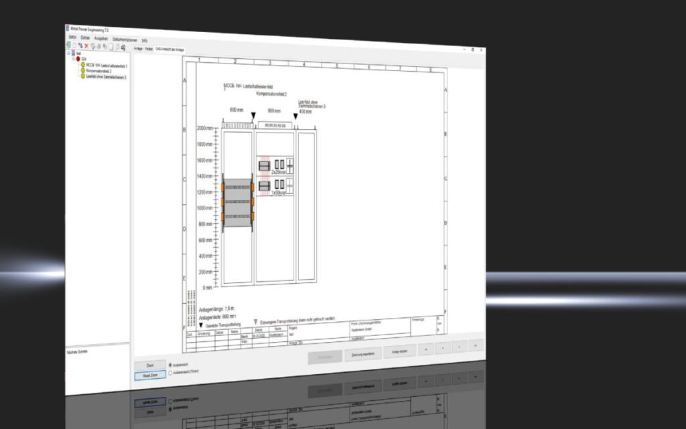Click the new document toolbar icon
The width and height of the screenshot is (686, 429).
[x=74, y=45]
